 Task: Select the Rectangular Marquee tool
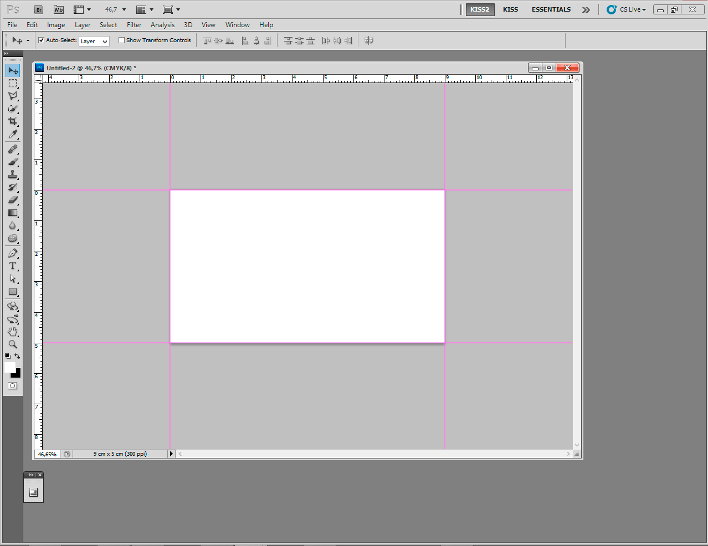pos(13,84)
